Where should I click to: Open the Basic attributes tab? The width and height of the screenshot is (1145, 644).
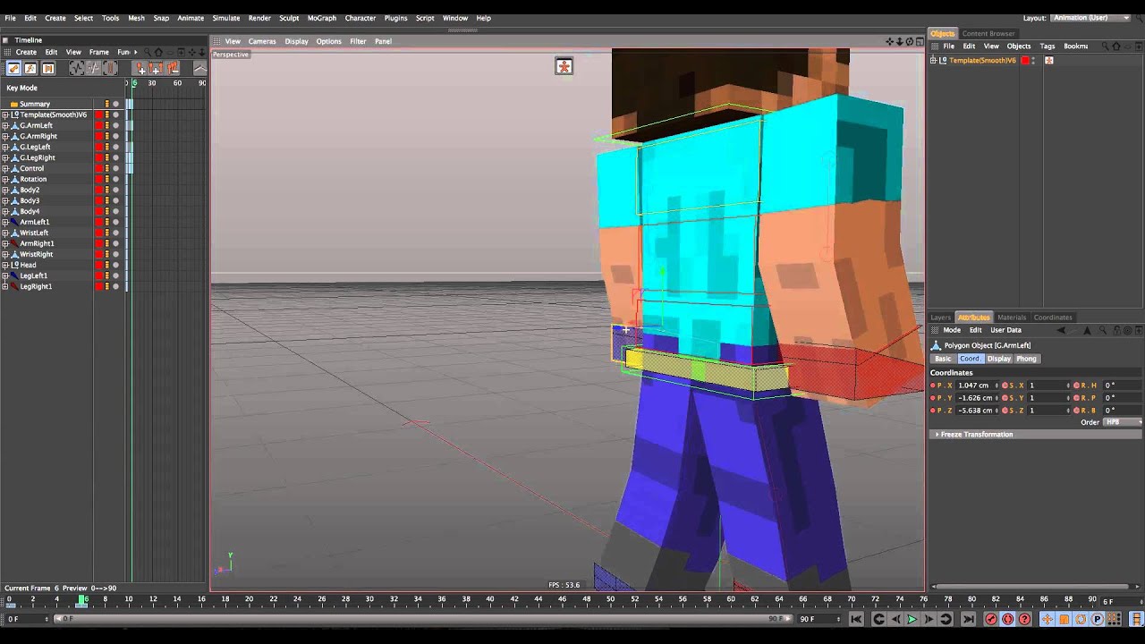pyautogui.click(x=943, y=359)
